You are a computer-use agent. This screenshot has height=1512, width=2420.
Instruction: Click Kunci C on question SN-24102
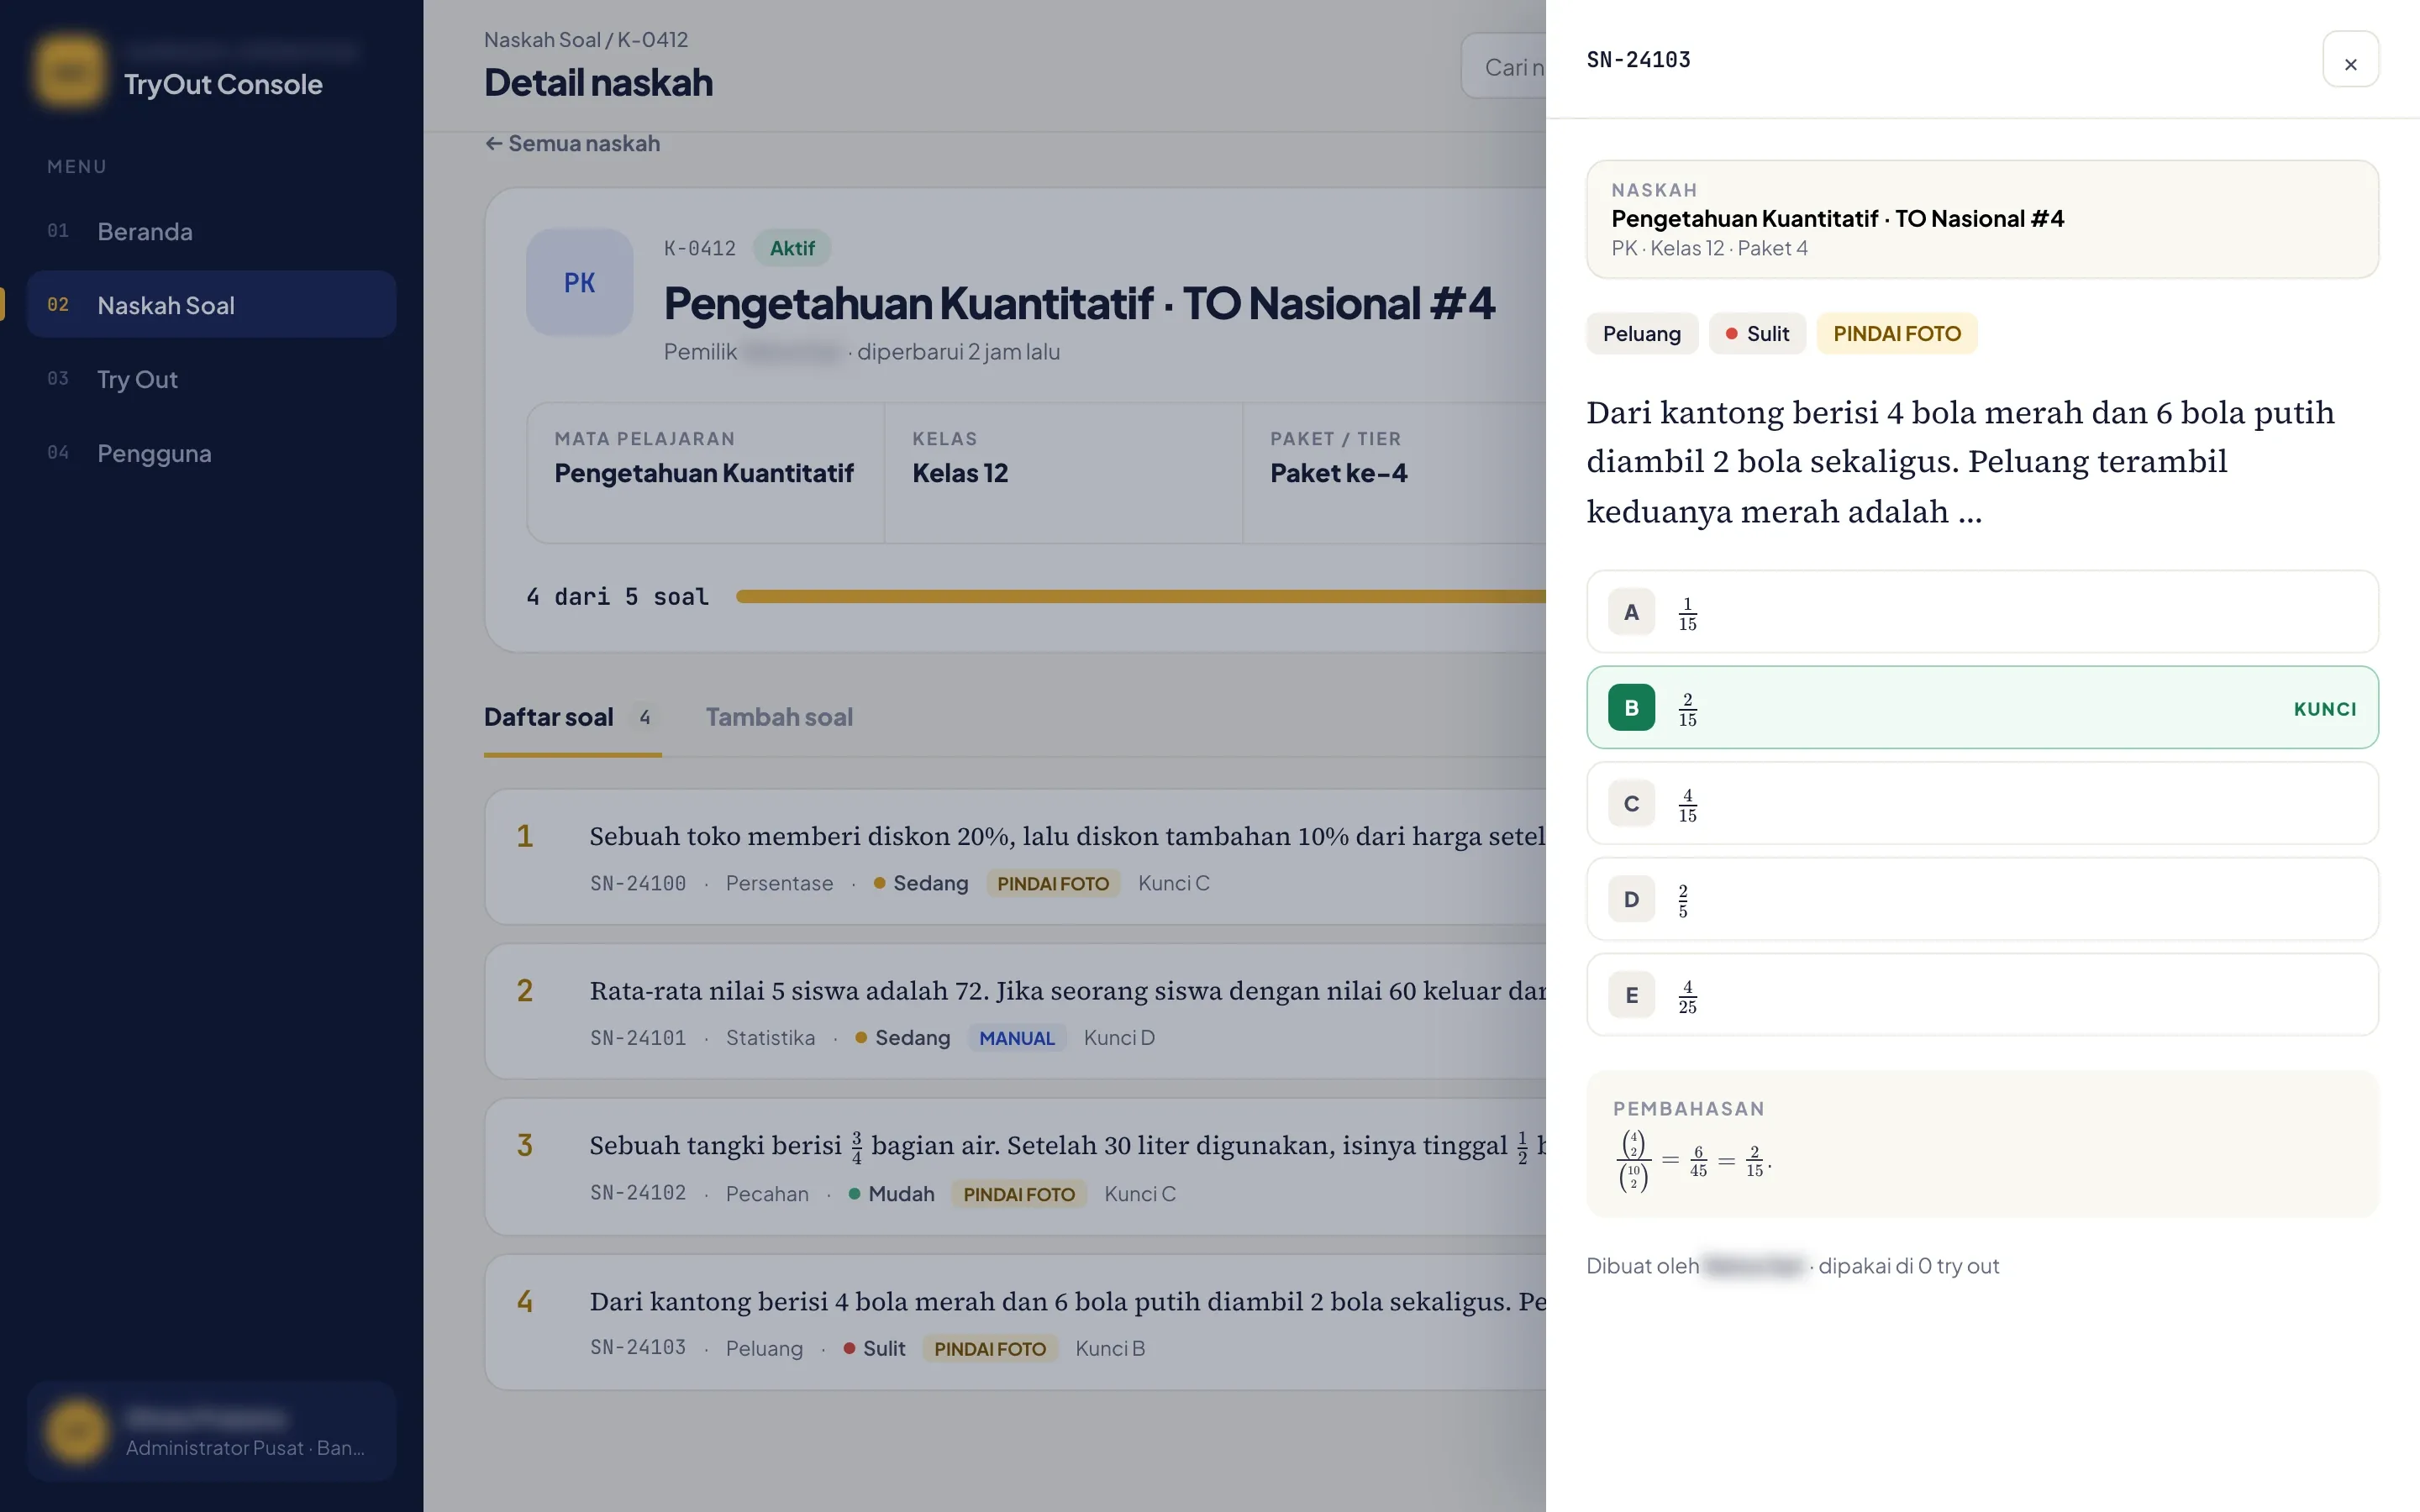(x=1140, y=1194)
